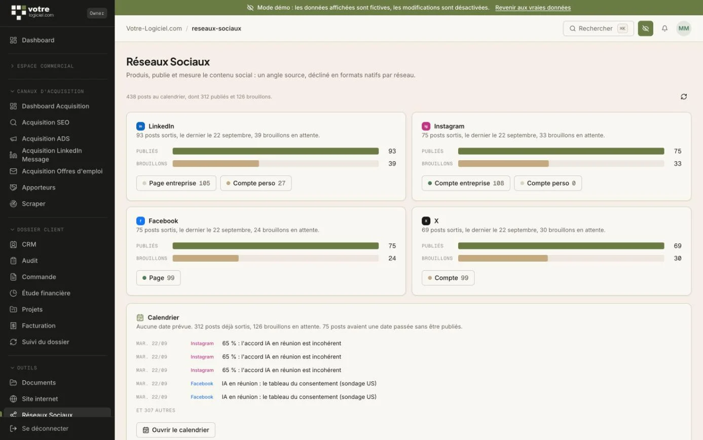Toggle the X Compte 99 filter

tap(448, 278)
